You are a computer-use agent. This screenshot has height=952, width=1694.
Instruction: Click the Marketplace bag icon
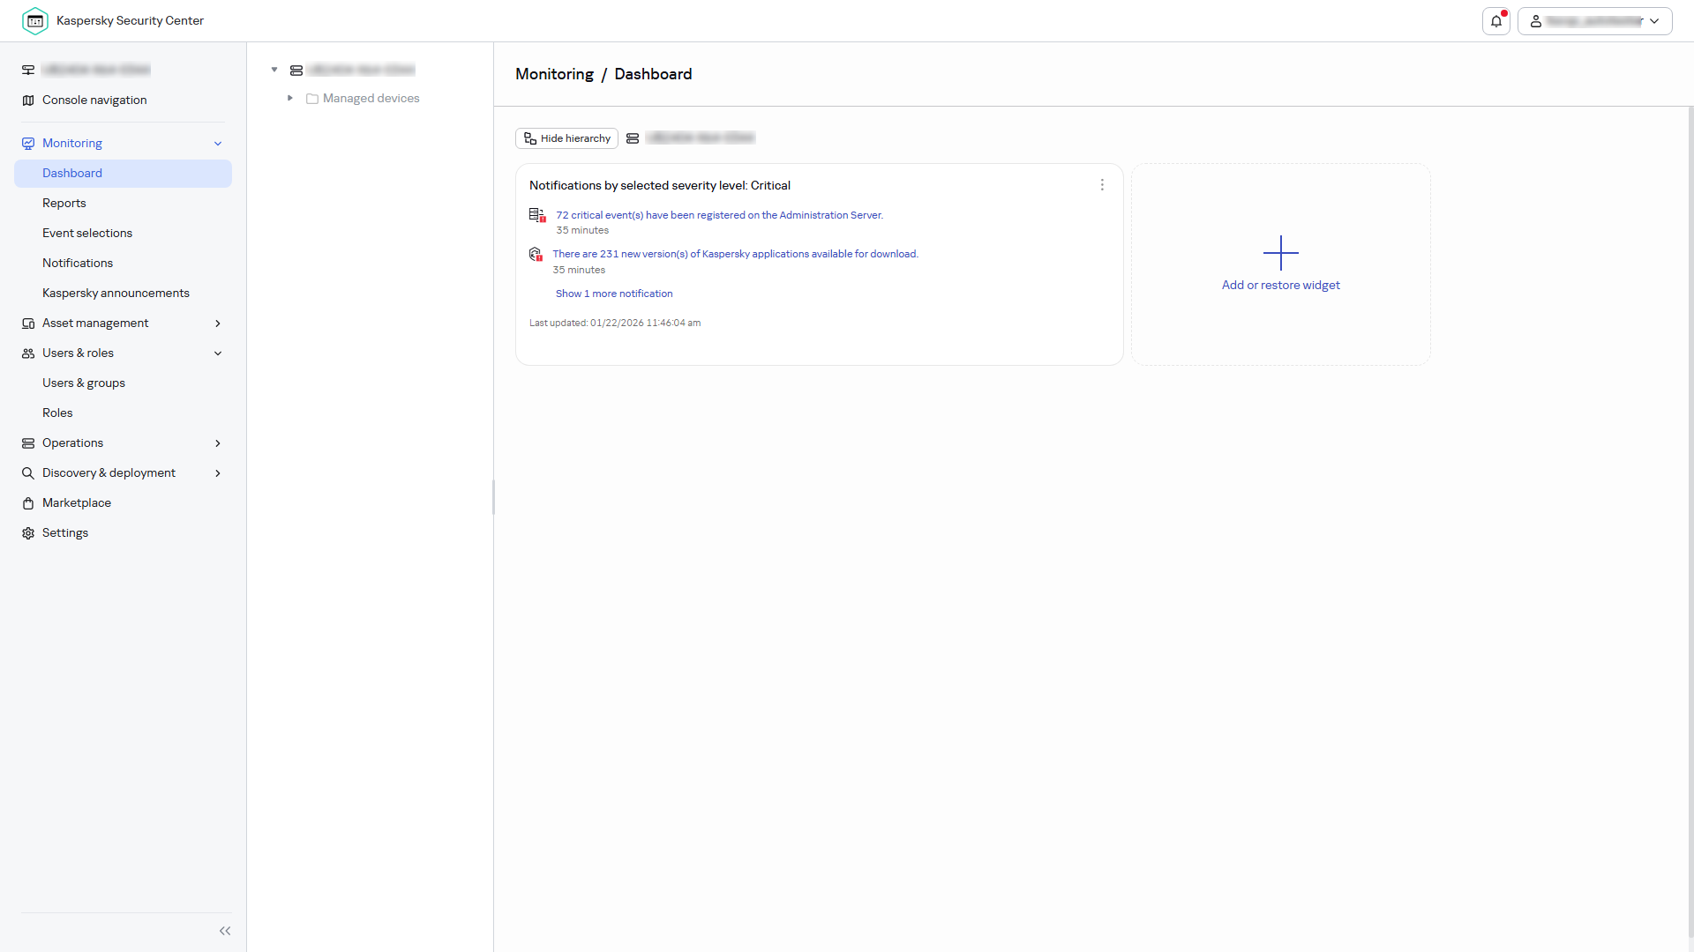(x=28, y=503)
